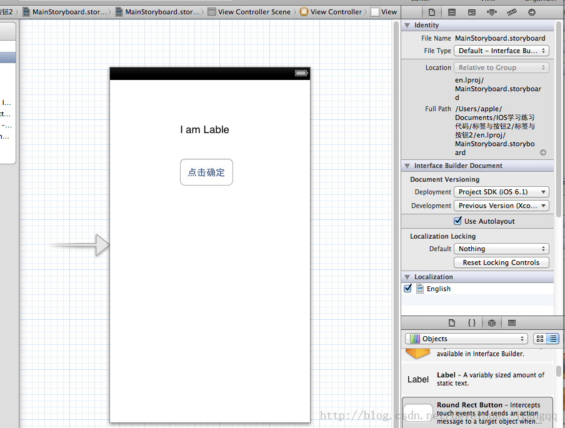
Task: Open the Deployment SDK dropdown
Action: 501,192
